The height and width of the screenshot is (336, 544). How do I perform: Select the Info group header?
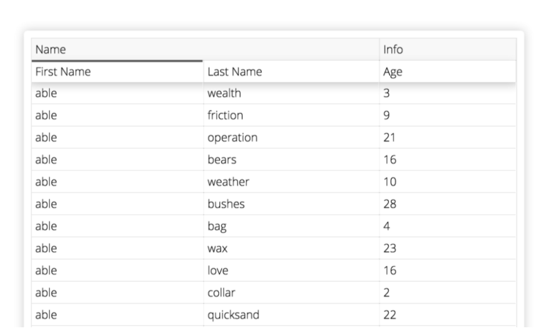447,49
